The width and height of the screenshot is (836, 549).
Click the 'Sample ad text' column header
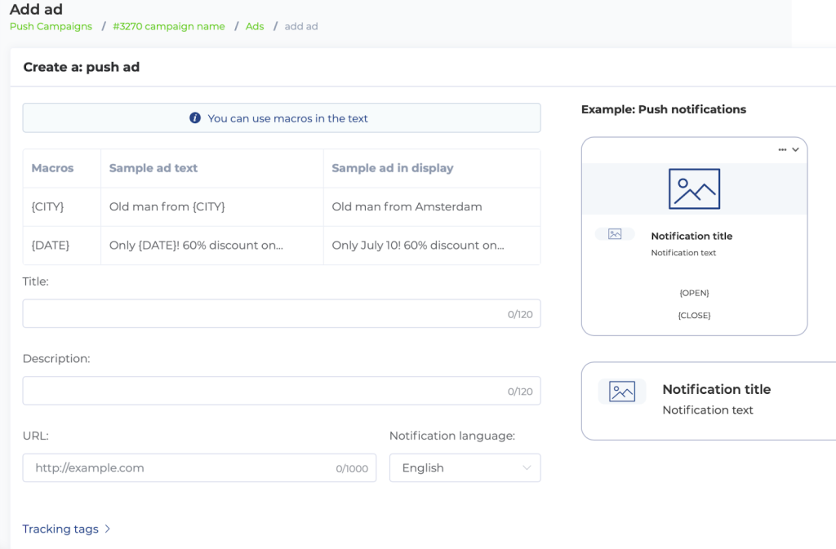tap(153, 168)
